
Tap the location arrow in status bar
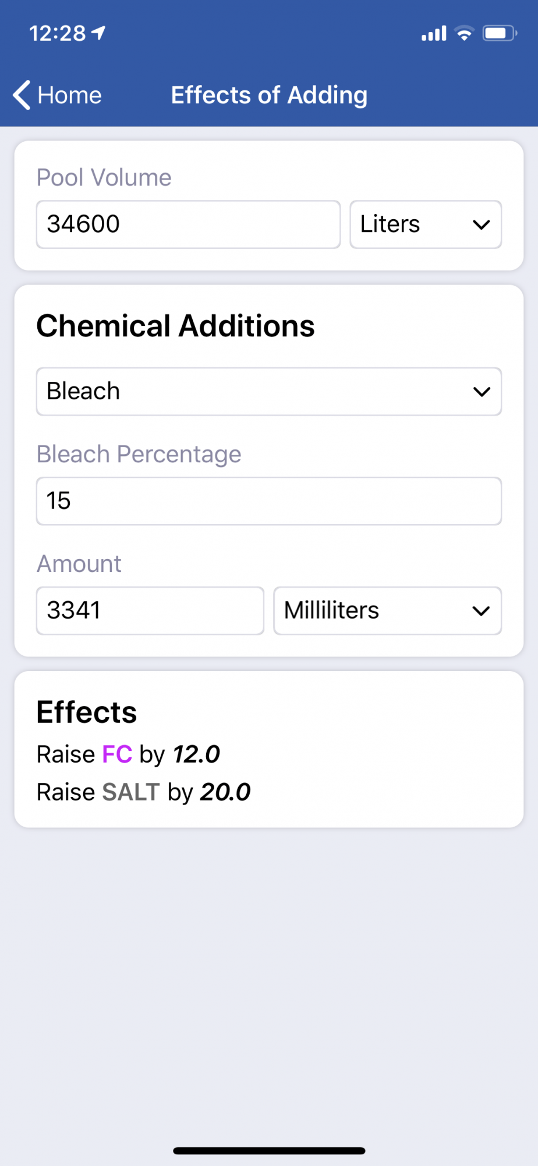pos(99,33)
